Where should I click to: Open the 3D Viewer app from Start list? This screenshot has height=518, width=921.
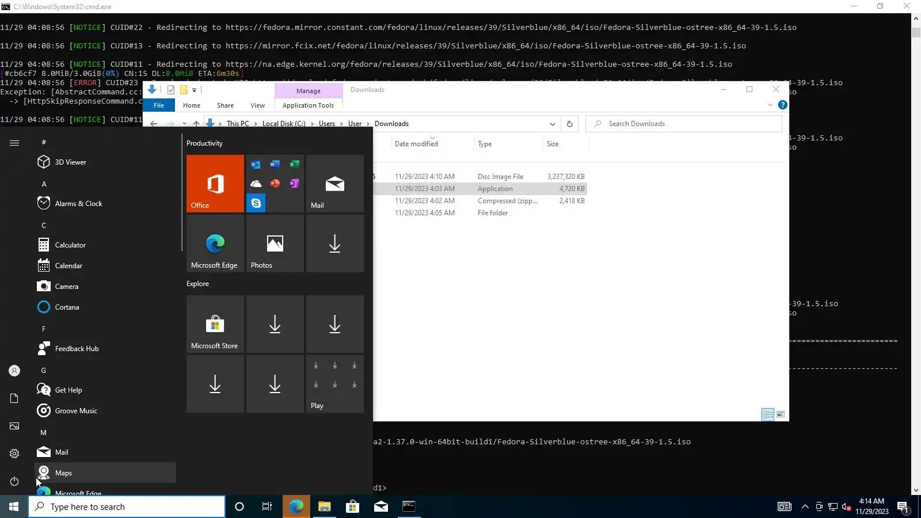tap(105, 162)
